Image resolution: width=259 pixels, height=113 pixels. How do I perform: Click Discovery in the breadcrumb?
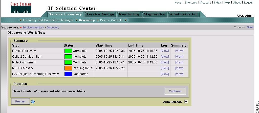tap(53, 27)
